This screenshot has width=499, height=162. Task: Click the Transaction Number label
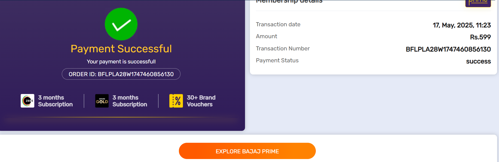tap(283, 48)
